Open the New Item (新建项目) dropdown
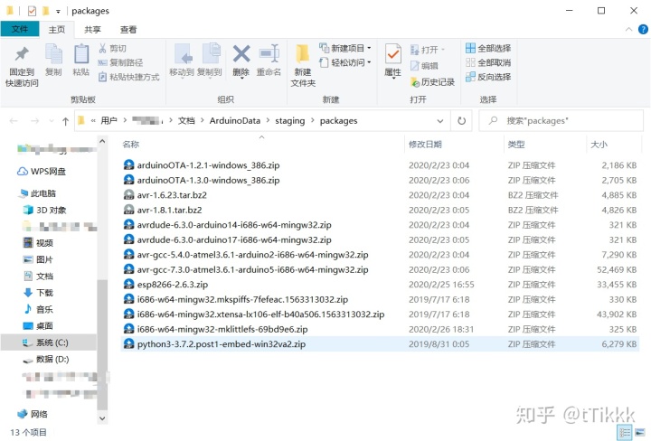This screenshot has width=651, height=441. tap(345, 48)
